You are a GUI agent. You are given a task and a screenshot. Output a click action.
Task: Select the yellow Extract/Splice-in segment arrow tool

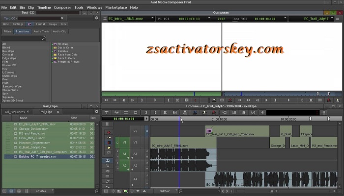click(x=109, y=138)
